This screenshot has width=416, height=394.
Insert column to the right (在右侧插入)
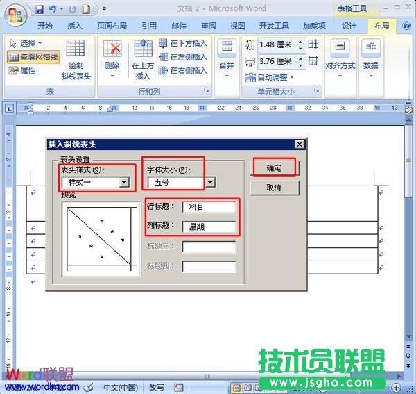pyautogui.click(x=183, y=71)
